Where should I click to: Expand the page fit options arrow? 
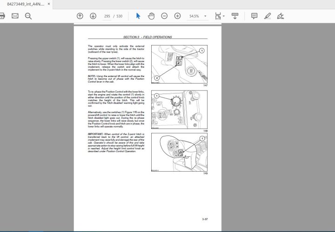pos(224,16)
